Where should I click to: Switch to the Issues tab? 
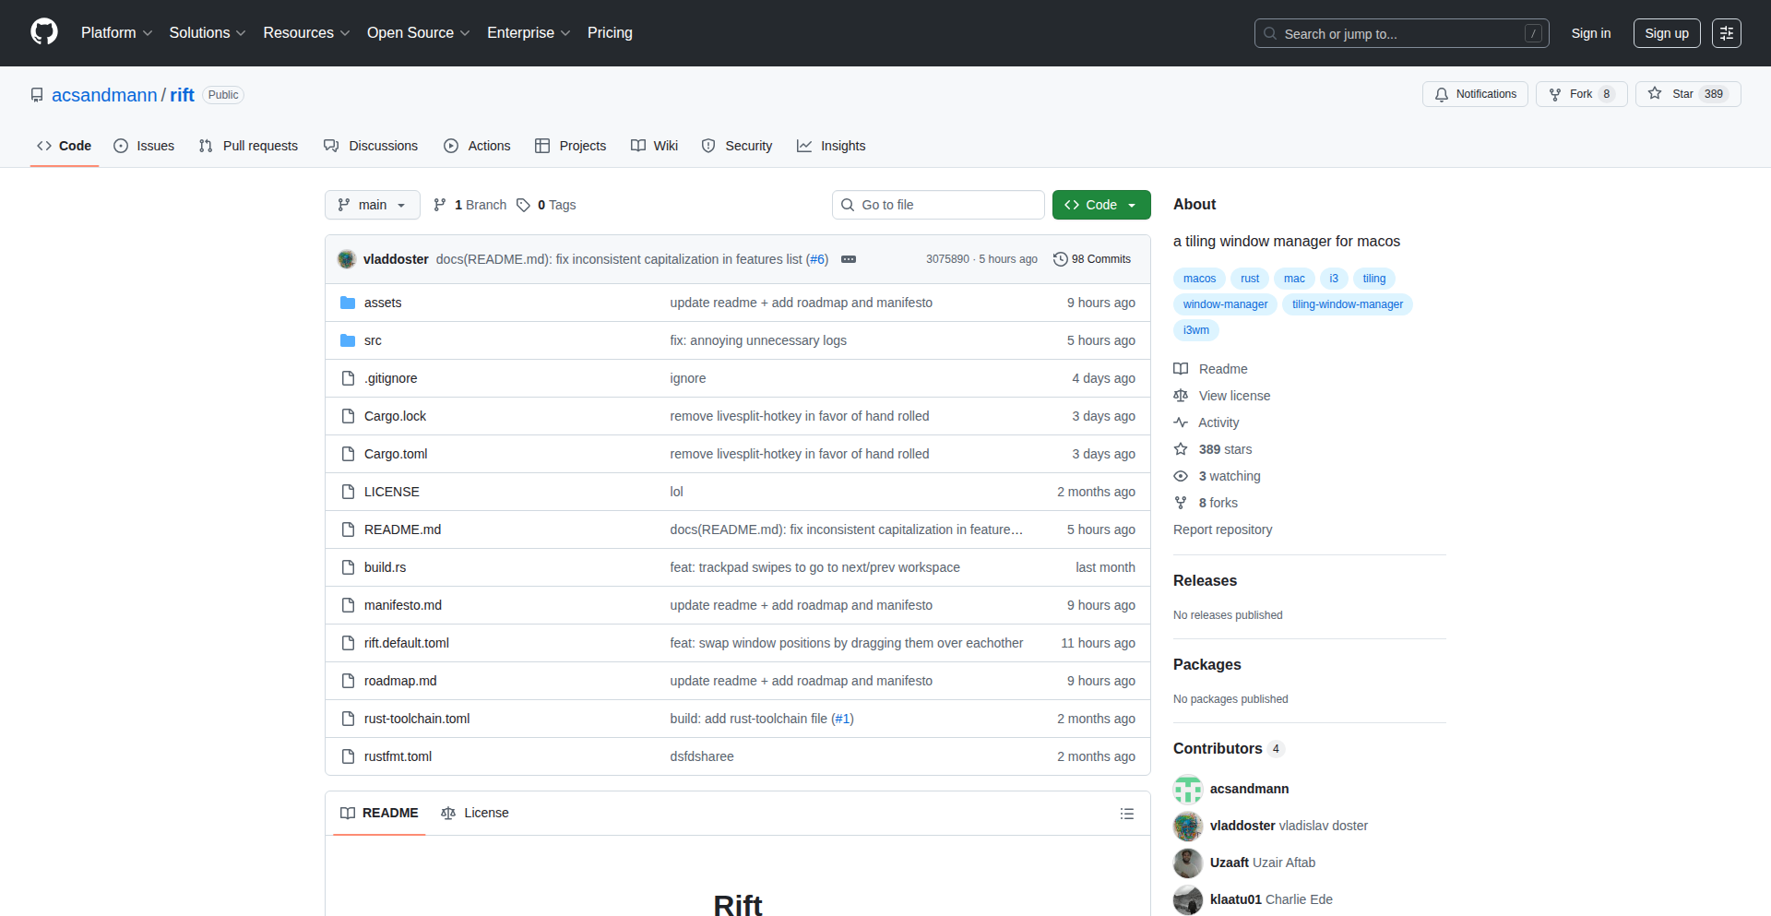click(x=144, y=146)
